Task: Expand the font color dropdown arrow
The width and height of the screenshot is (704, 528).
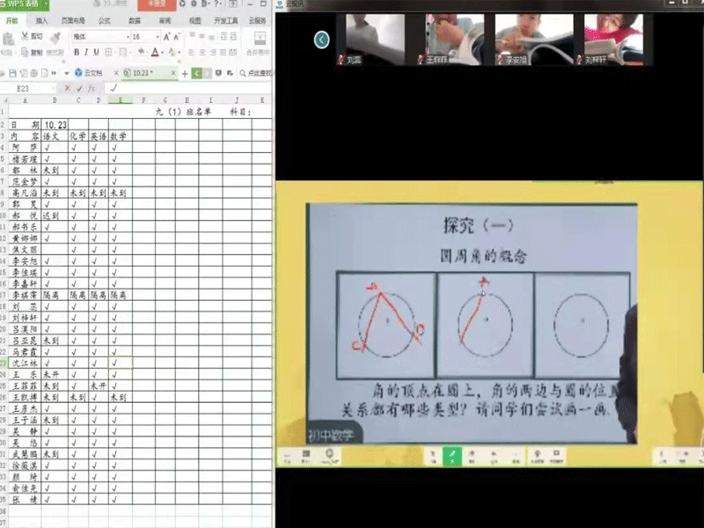Action: (x=162, y=53)
